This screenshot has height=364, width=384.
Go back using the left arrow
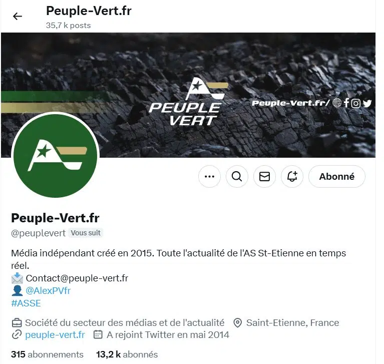[18, 17]
